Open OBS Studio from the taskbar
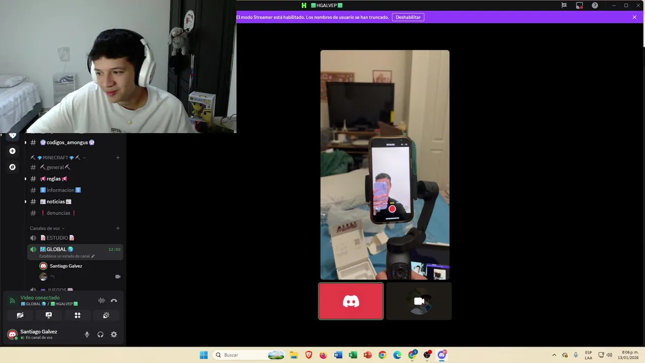 point(427,355)
